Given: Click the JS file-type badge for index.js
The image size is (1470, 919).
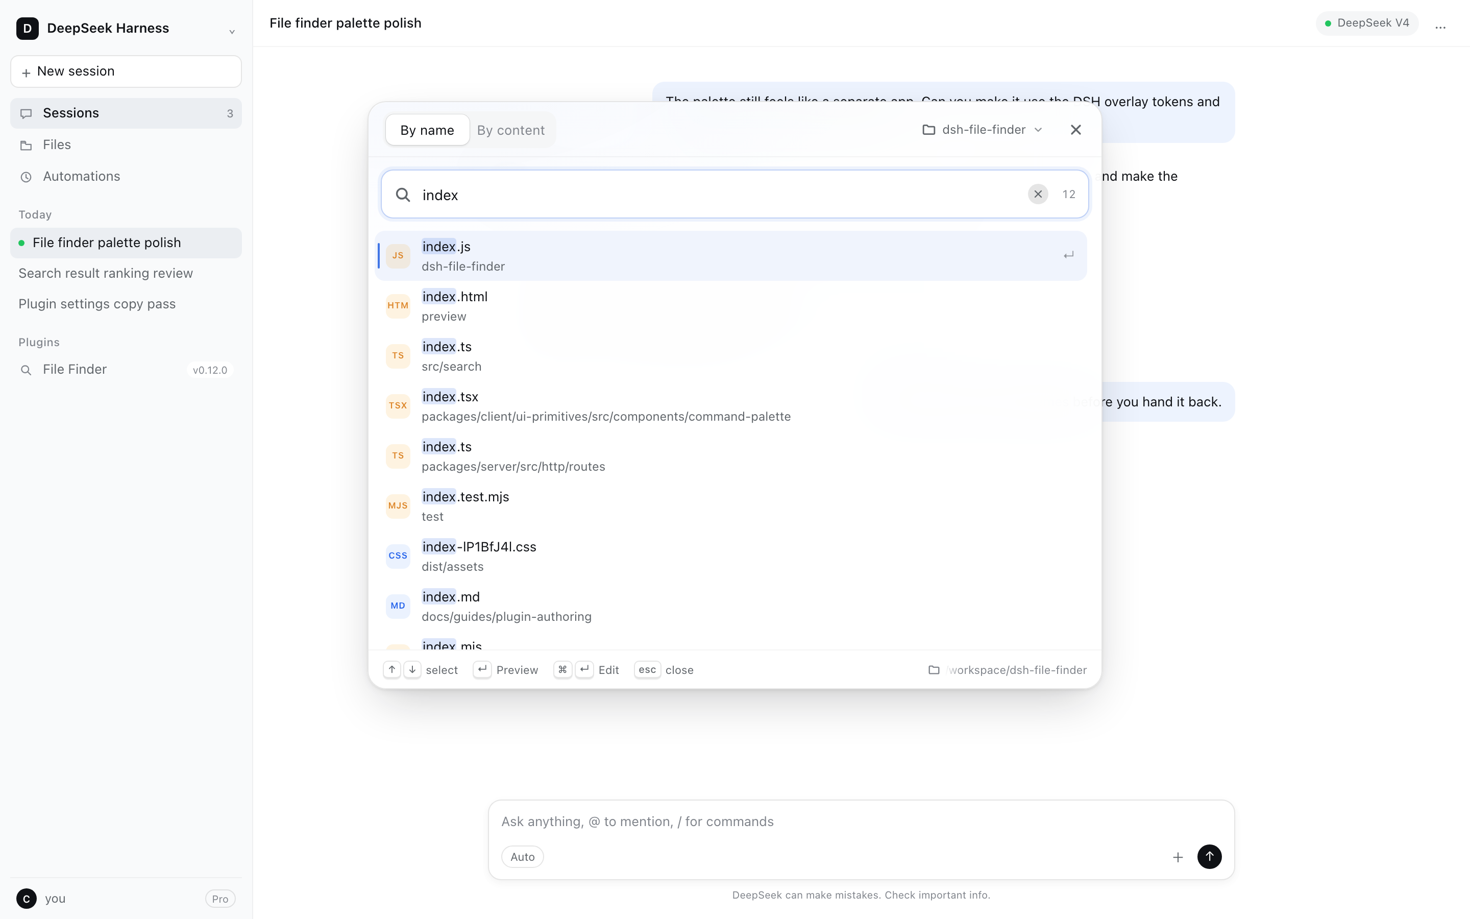Looking at the screenshot, I should coord(398,255).
